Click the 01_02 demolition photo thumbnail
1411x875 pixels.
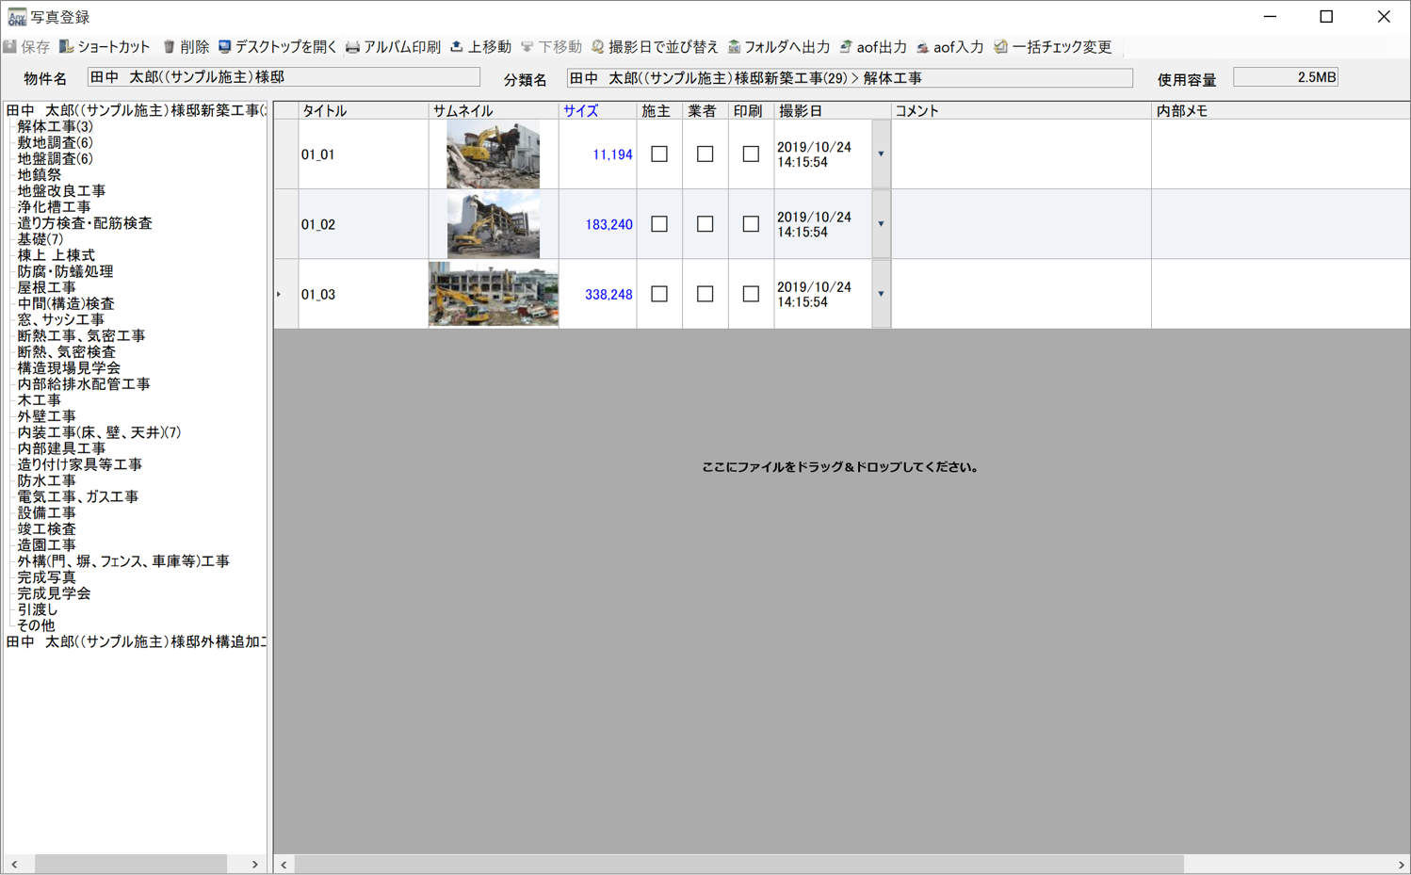[x=493, y=223]
